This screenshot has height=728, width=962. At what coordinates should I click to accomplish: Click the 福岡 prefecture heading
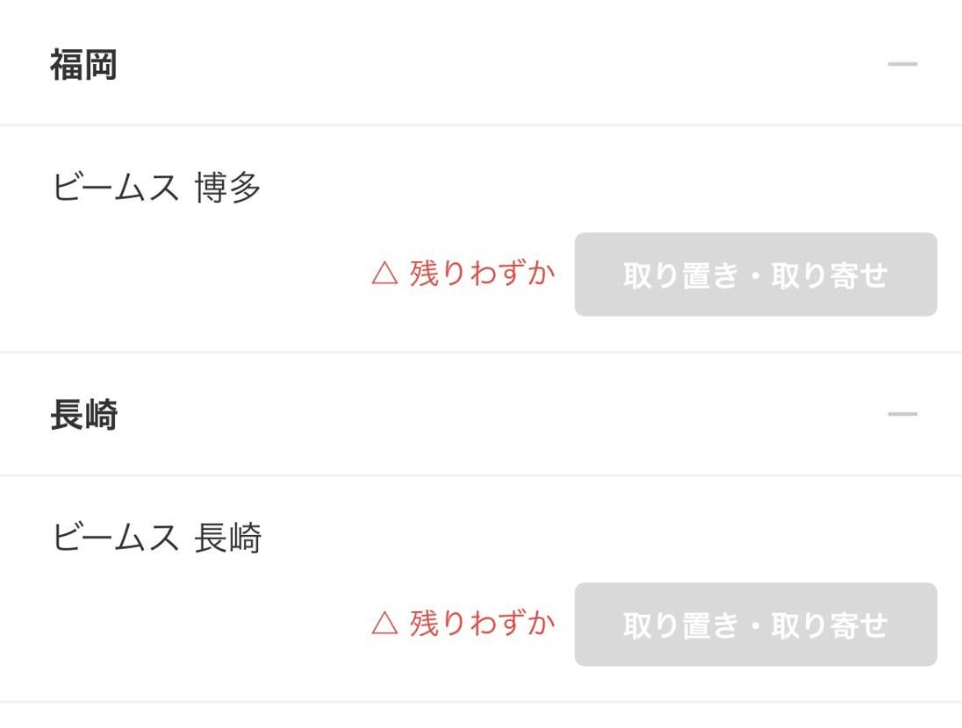coord(83,65)
